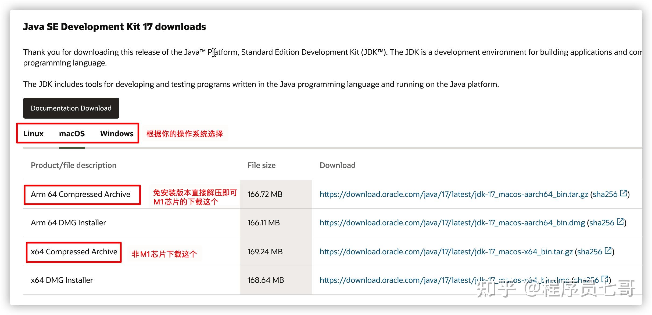The height and width of the screenshot is (315, 652).
Task: Open sha256 external link for Arm 64 DMG
Action: [620, 222]
